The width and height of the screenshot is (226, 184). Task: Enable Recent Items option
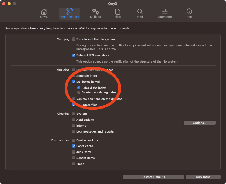click(x=74, y=158)
